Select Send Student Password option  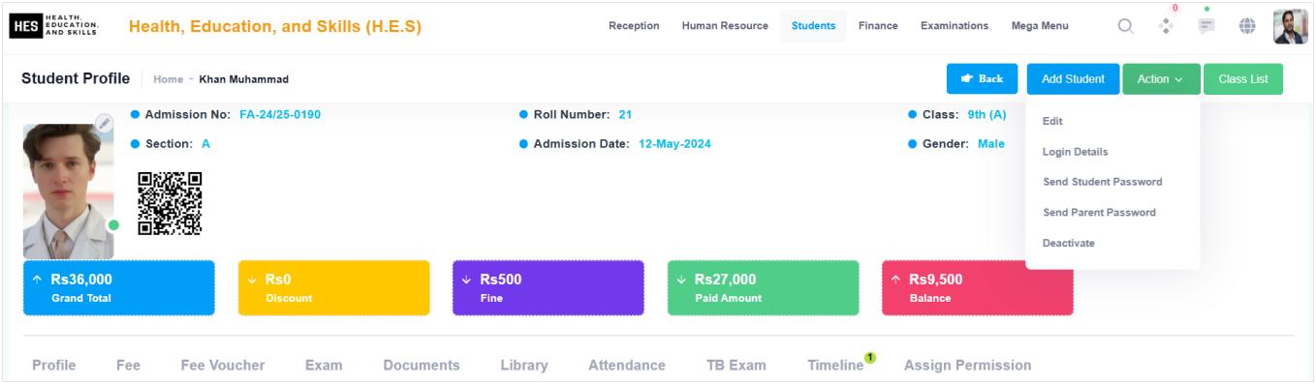(1102, 182)
